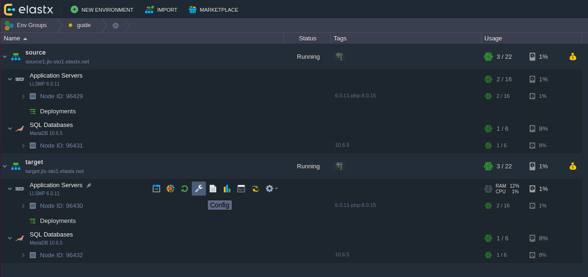
Task: Click the tags icon in the target environment row
Action: 339,166
